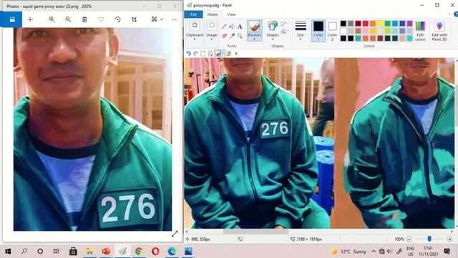The width and height of the screenshot is (458, 258).
Task: Select the Pencil tool in Paint
Action: (x=224, y=27)
